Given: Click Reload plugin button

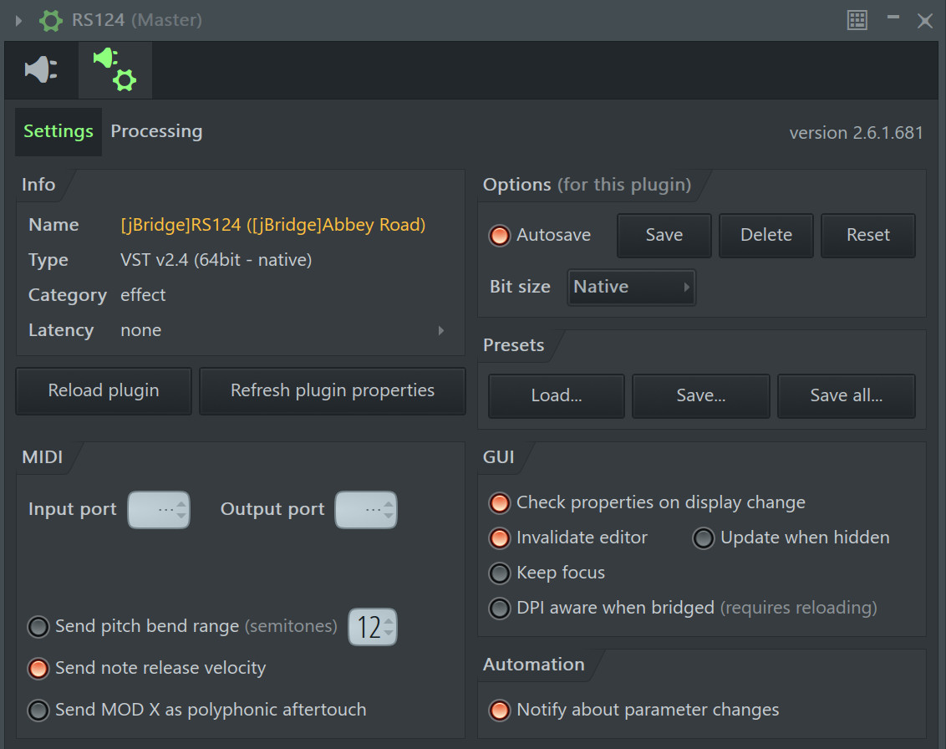Looking at the screenshot, I should (104, 391).
